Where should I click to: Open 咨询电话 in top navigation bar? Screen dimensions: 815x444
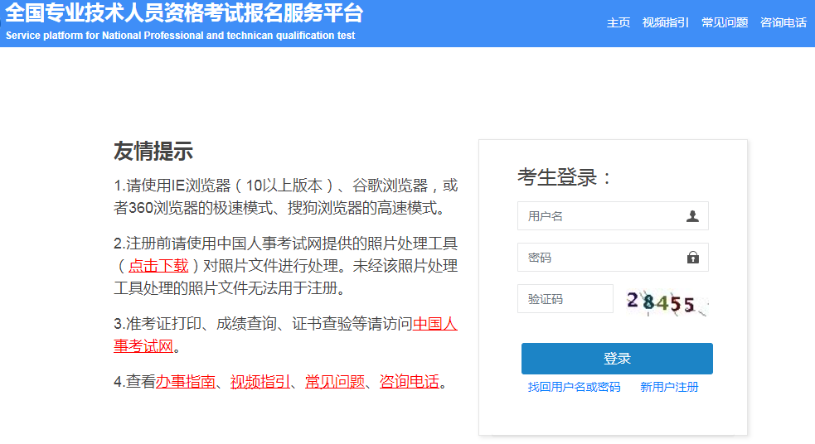[x=783, y=23]
